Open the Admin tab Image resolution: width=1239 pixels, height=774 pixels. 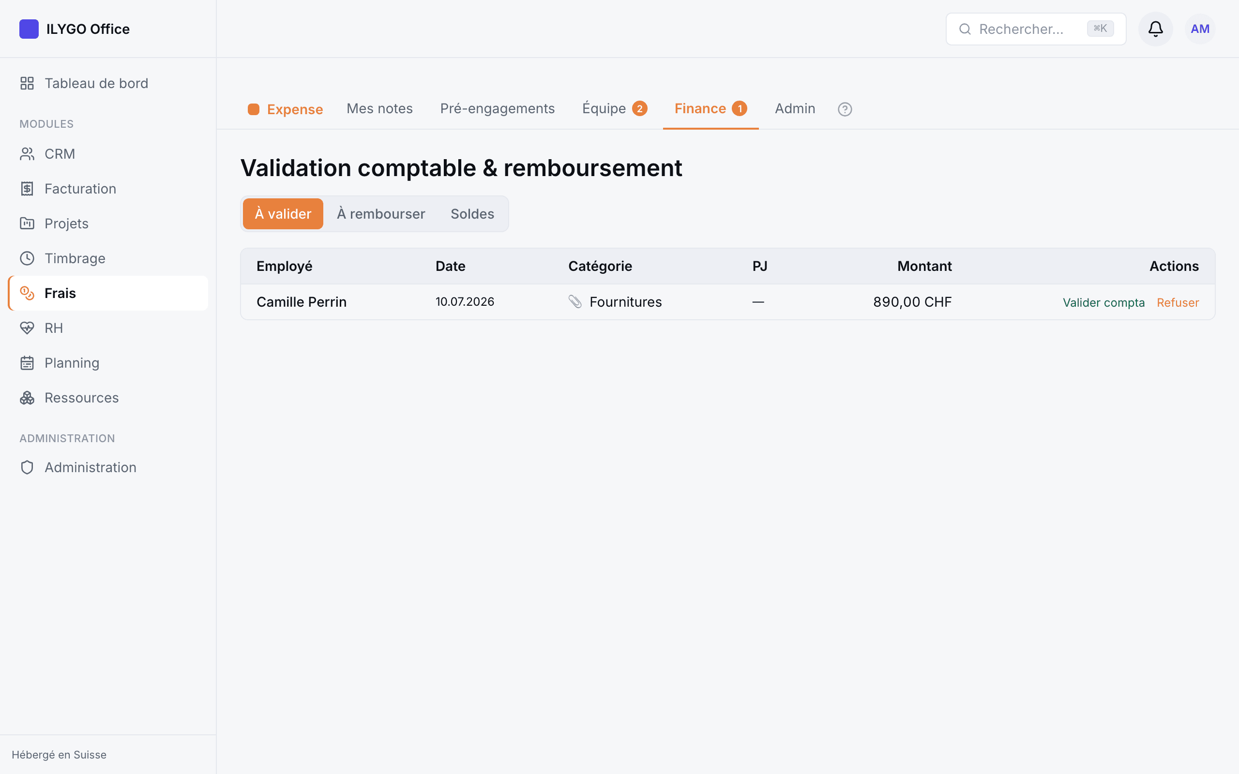(795, 108)
